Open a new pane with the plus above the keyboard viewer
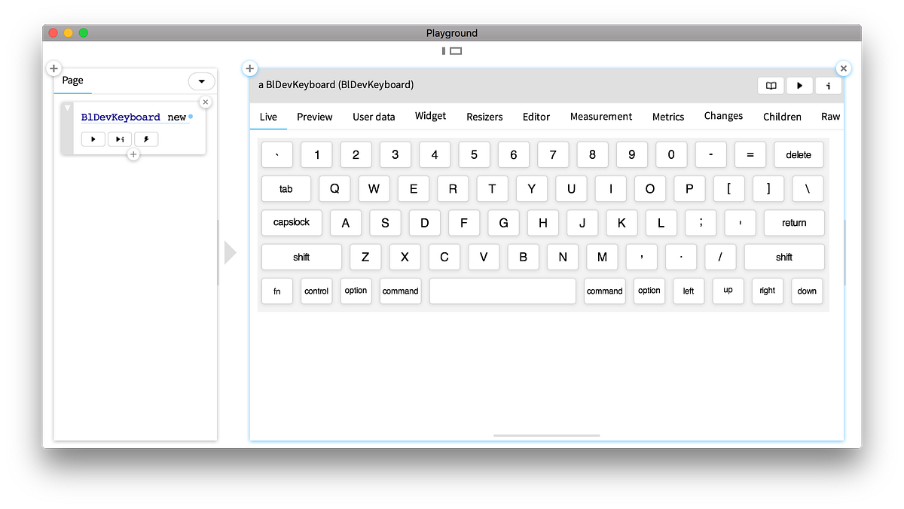904x509 pixels. tap(249, 68)
